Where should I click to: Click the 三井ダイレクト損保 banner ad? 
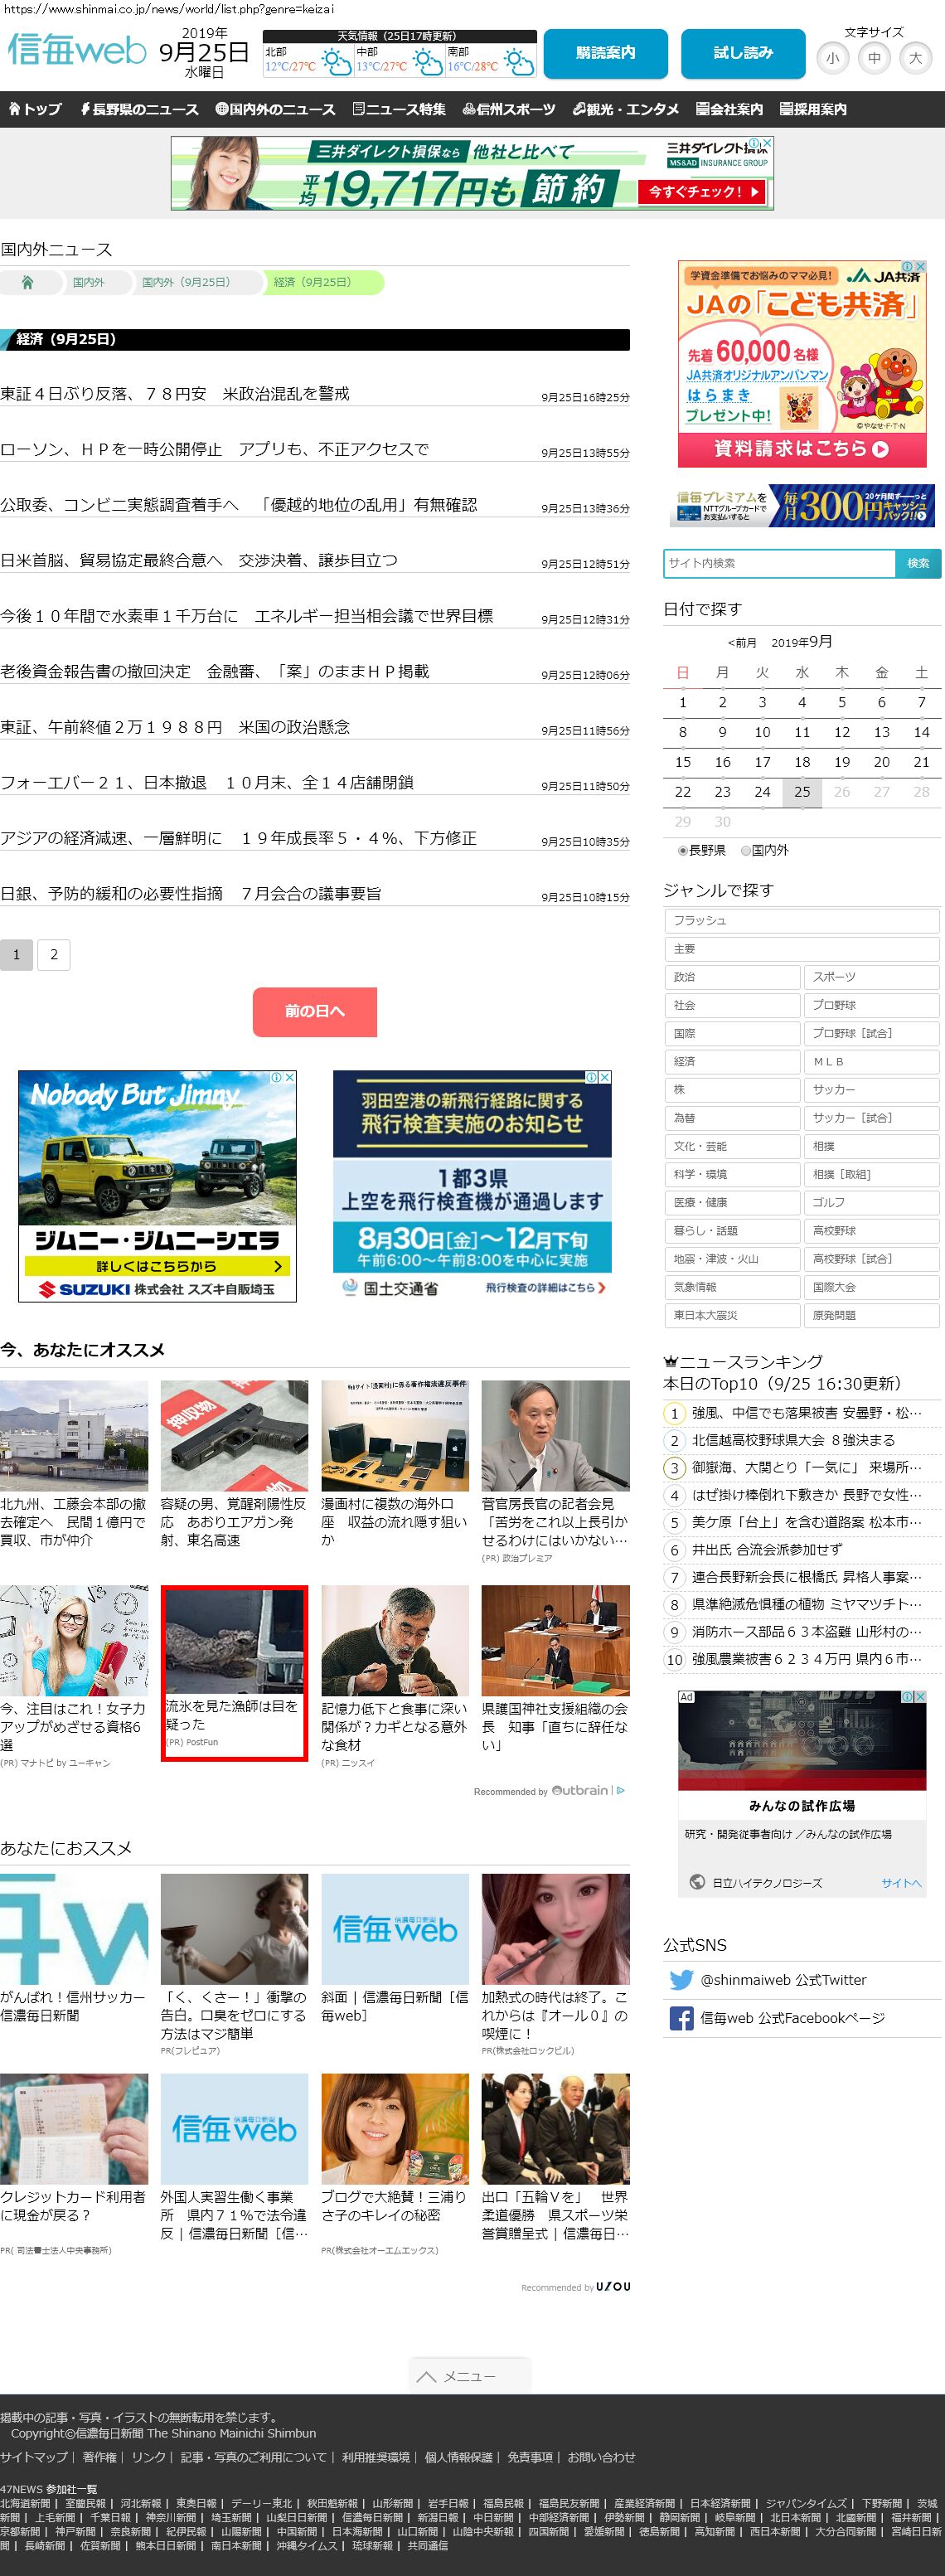pos(472,173)
